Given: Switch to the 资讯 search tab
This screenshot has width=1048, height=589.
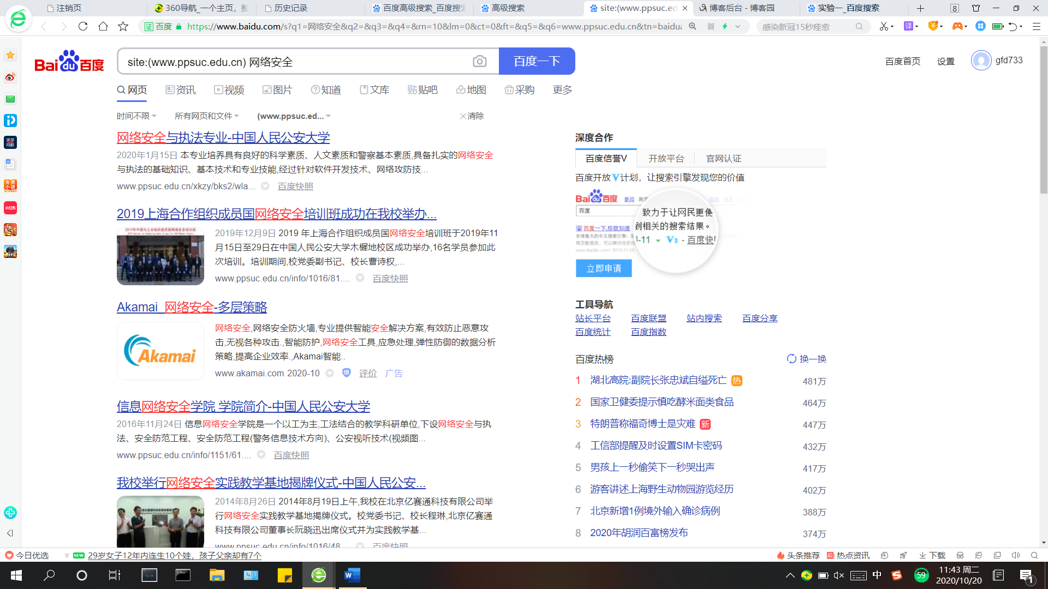Looking at the screenshot, I should 181,90.
